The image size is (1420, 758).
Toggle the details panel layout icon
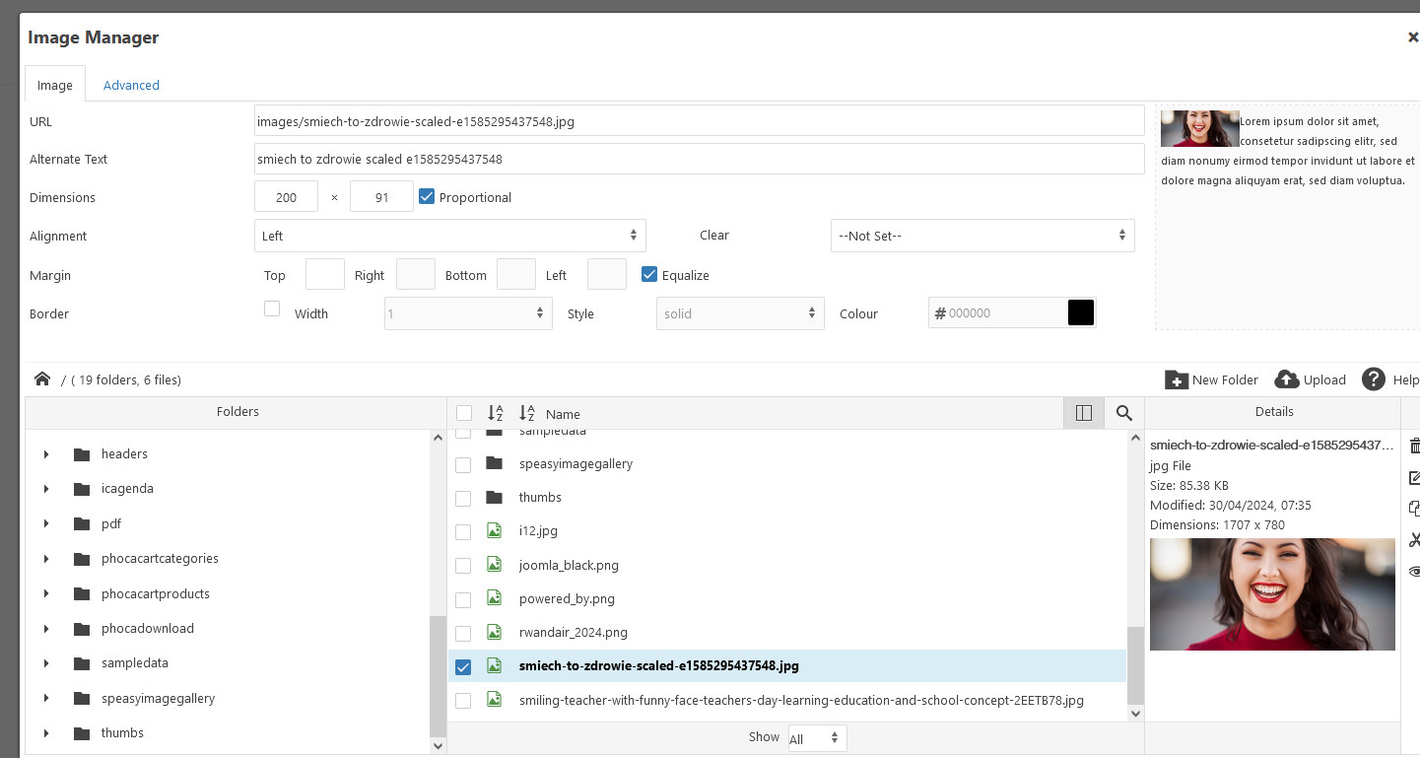point(1084,413)
